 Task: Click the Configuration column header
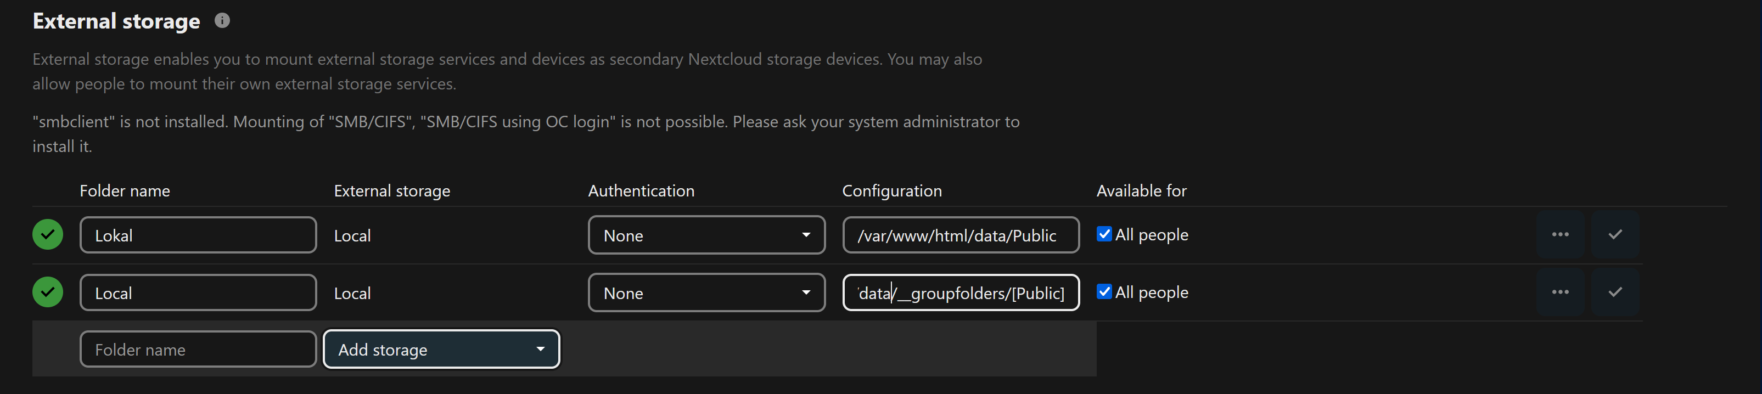point(891,191)
